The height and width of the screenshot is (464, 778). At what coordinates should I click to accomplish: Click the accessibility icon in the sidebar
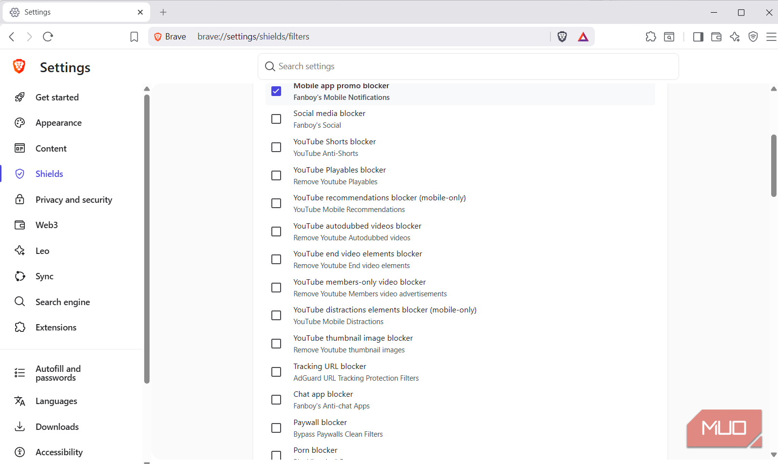[20, 452]
